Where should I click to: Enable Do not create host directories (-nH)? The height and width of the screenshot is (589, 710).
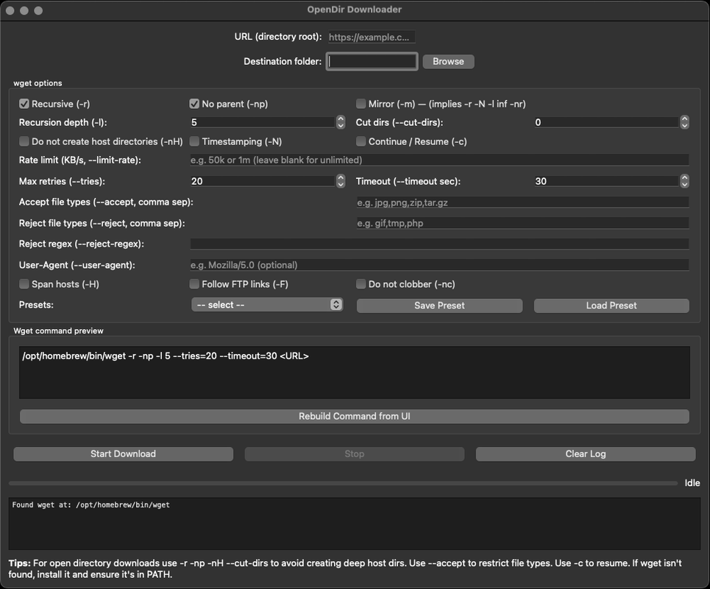[x=24, y=141]
